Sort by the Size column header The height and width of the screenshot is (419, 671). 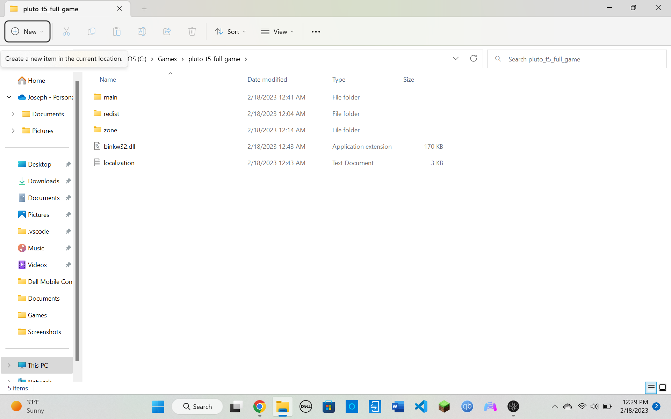(x=409, y=80)
